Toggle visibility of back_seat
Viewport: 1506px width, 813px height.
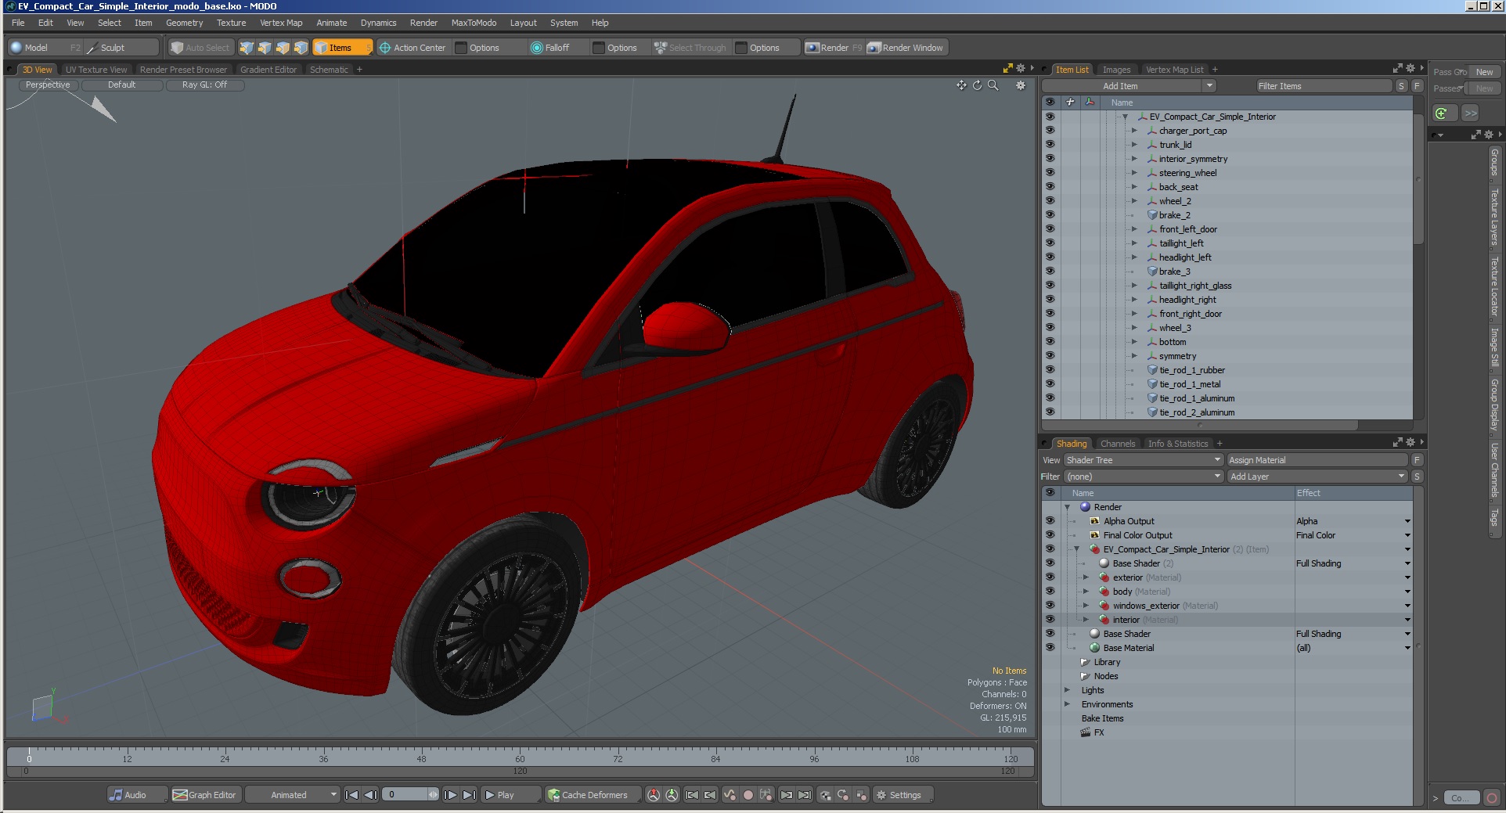[x=1050, y=187]
